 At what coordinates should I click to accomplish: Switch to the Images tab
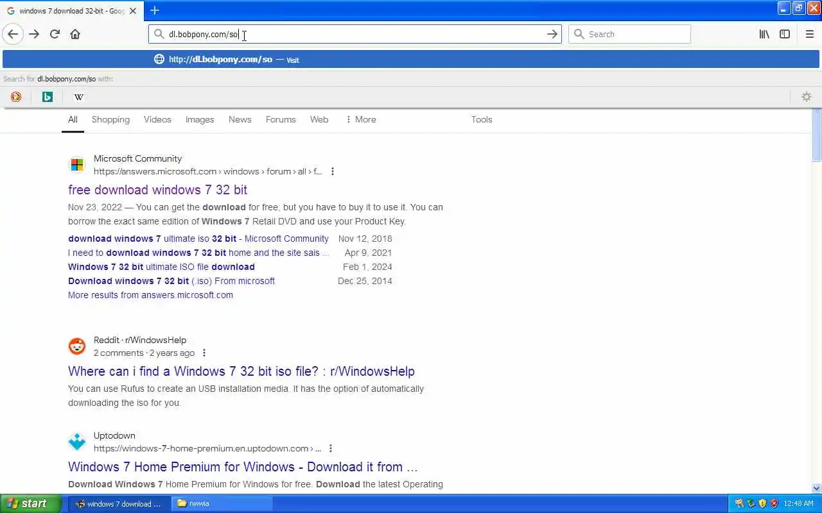click(x=200, y=119)
